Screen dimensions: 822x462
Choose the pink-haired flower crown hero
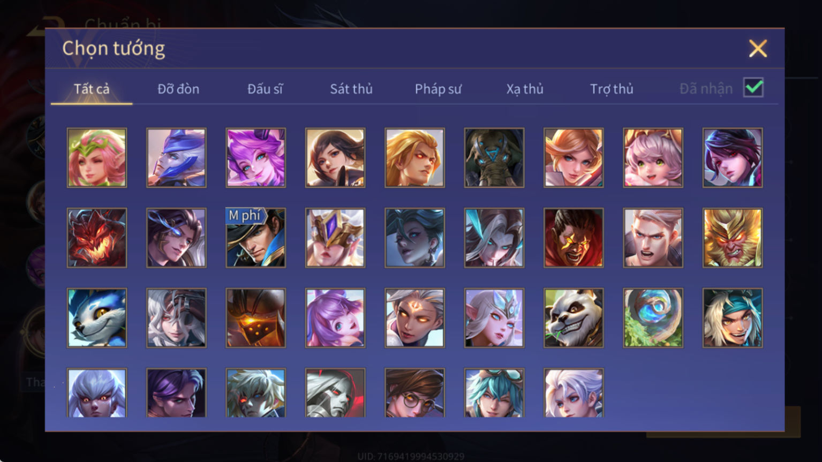97,157
